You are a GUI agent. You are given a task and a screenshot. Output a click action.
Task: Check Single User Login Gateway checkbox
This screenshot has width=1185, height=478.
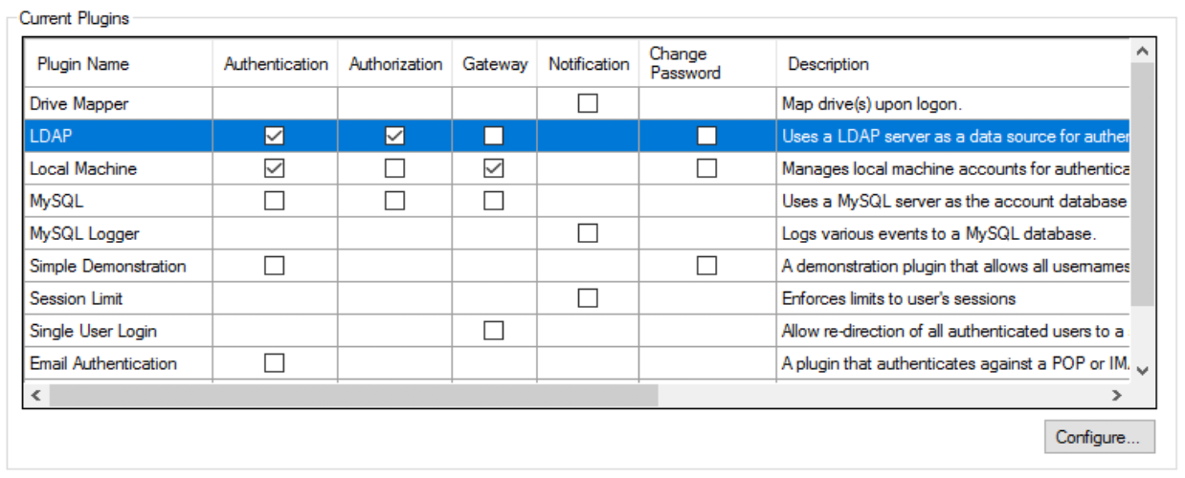click(x=494, y=332)
